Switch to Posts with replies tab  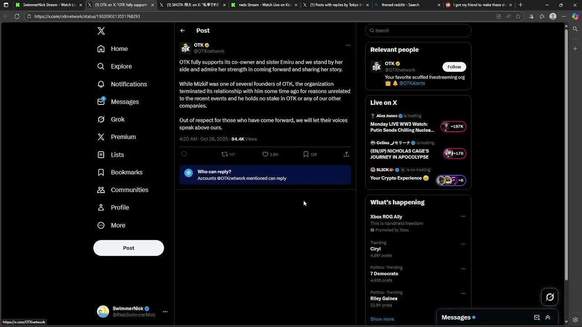(336, 5)
